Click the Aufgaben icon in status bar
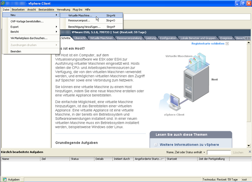Screen dimensions: 252x182 tap(5, 179)
